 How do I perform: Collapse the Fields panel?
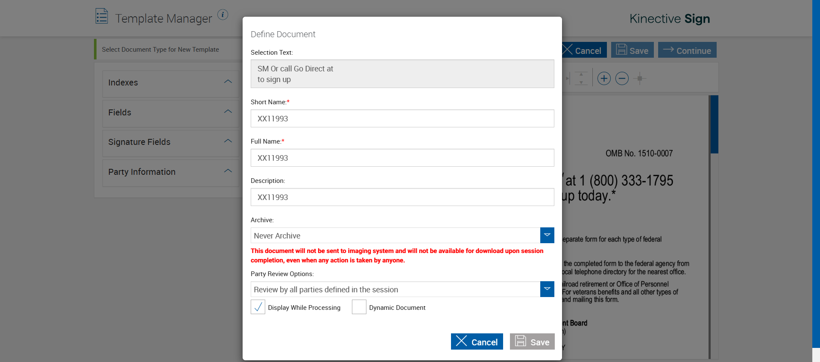(x=228, y=112)
